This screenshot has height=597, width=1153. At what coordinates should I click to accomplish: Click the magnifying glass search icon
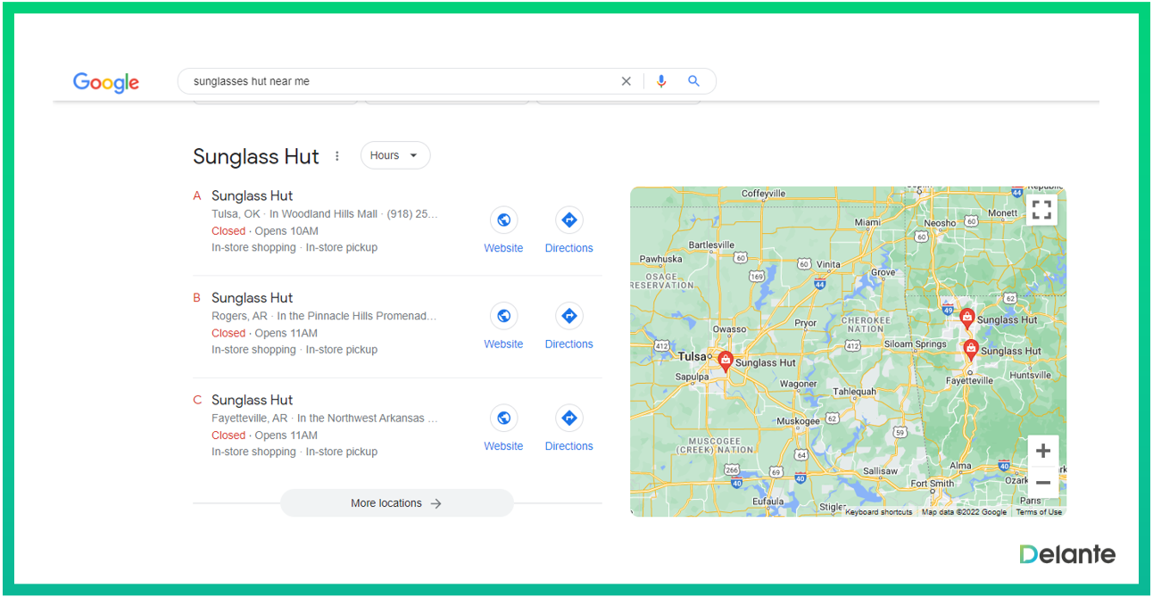pos(693,81)
